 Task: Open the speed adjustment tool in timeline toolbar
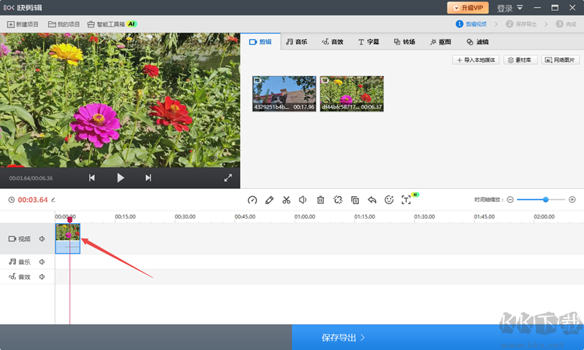coord(253,200)
